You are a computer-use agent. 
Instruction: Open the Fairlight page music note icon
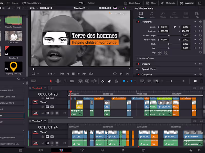(123, 150)
